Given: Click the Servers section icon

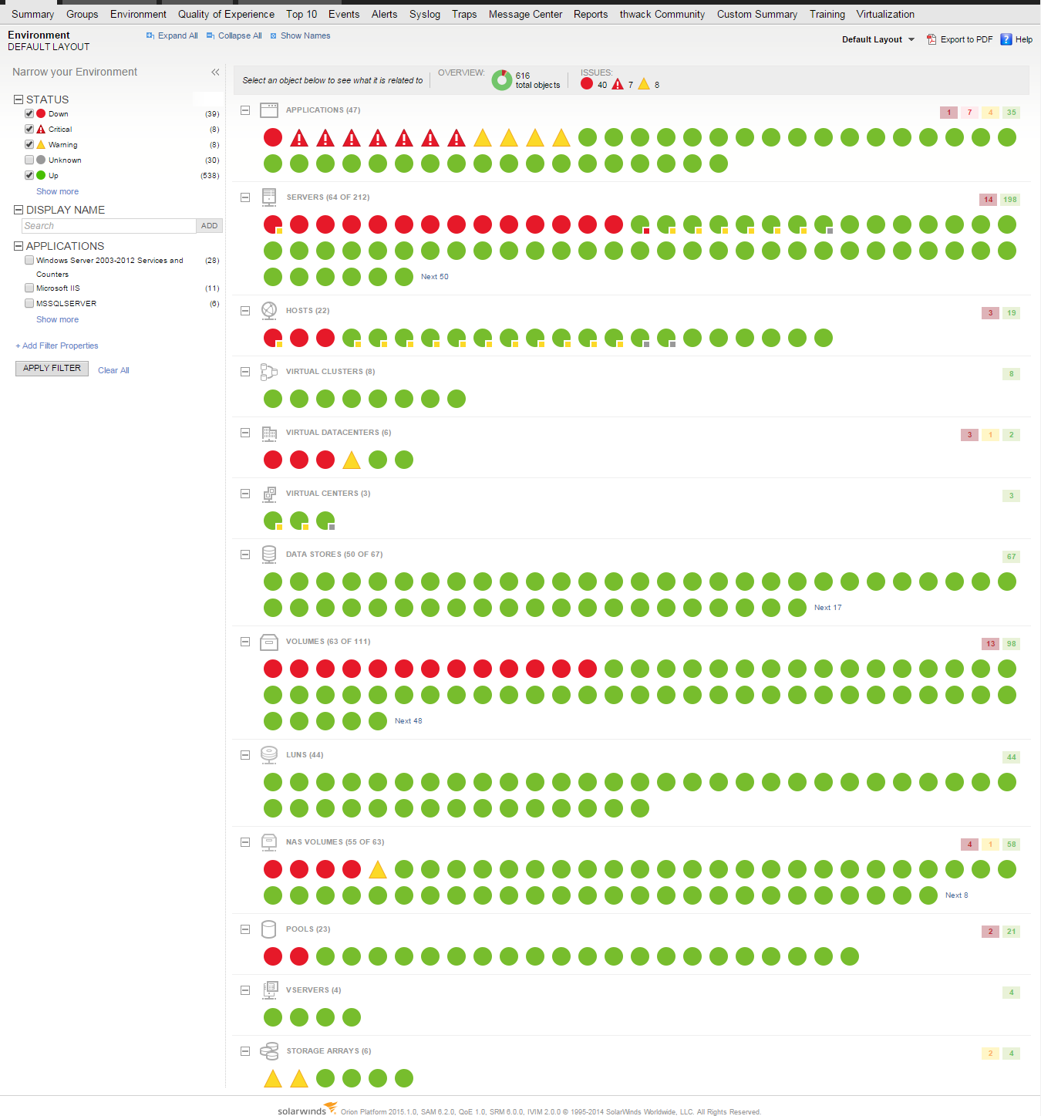Looking at the screenshot, I should [x=269, y=197].
